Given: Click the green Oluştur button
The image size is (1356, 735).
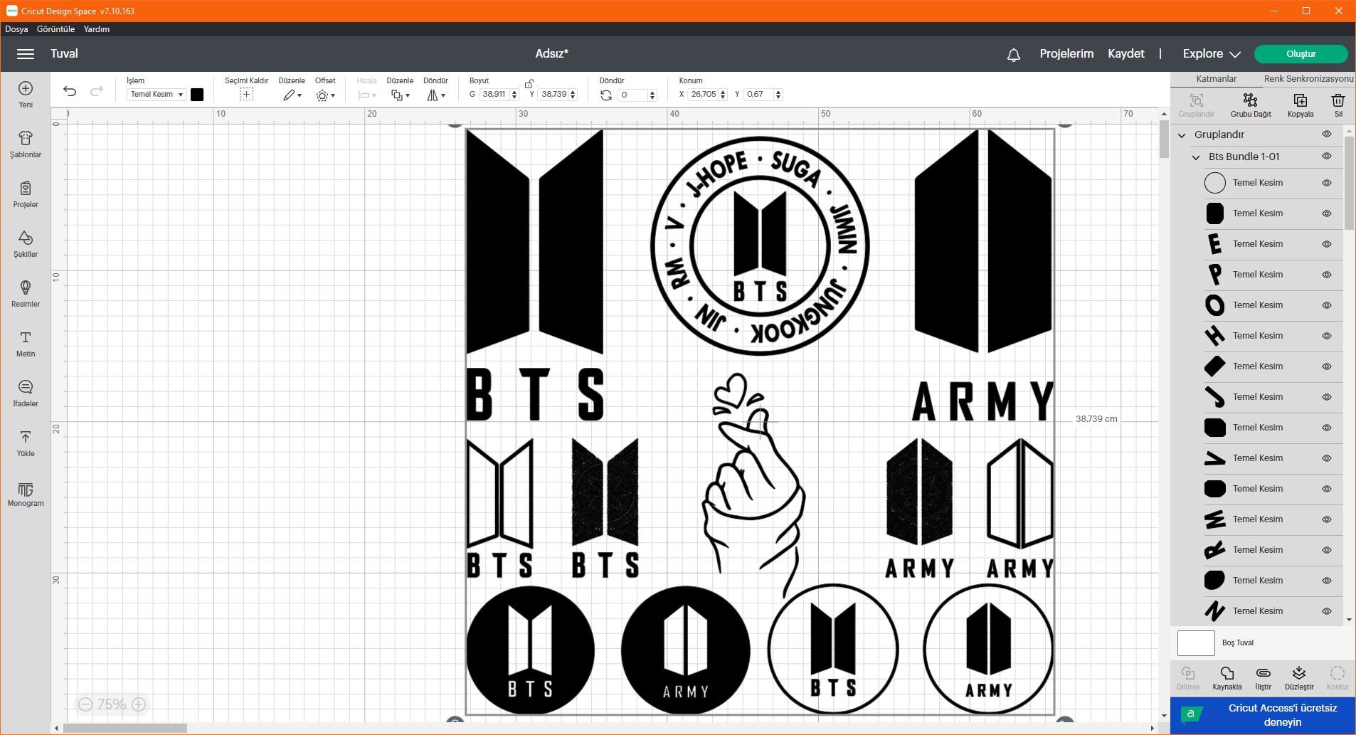Looking at the screenshot, I should [x=1301, y=53].
